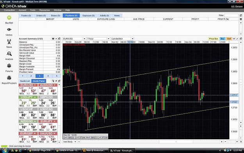Click GBP/USD BUY price 1.60 26

click(53, 103)
